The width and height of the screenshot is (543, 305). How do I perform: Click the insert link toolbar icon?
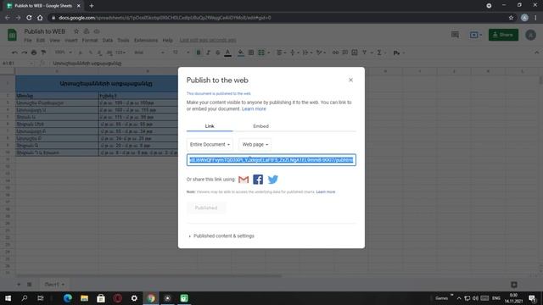tap(335, 53)
